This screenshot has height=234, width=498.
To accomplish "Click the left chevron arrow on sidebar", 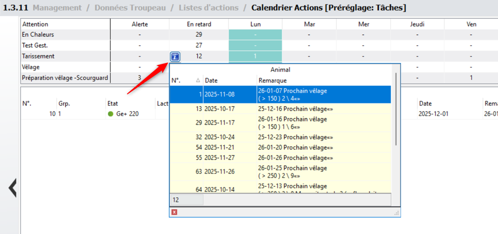I will tap(12, 188).
